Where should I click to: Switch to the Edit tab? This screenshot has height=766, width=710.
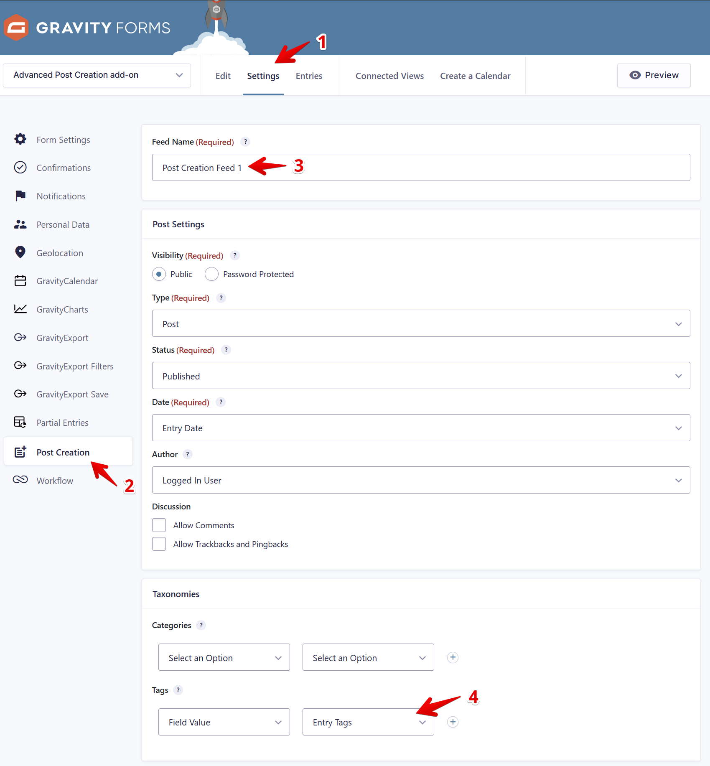223,76
